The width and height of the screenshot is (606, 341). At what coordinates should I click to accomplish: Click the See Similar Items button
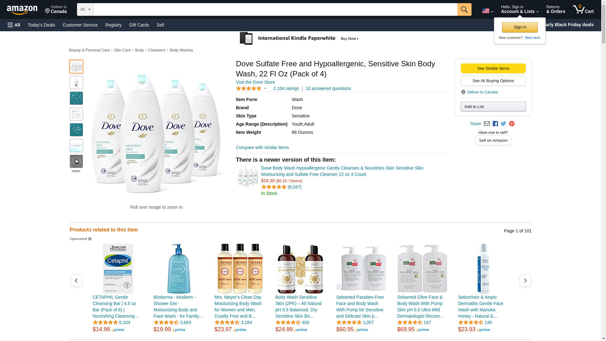pyautogui.click(x=493, y=69)
